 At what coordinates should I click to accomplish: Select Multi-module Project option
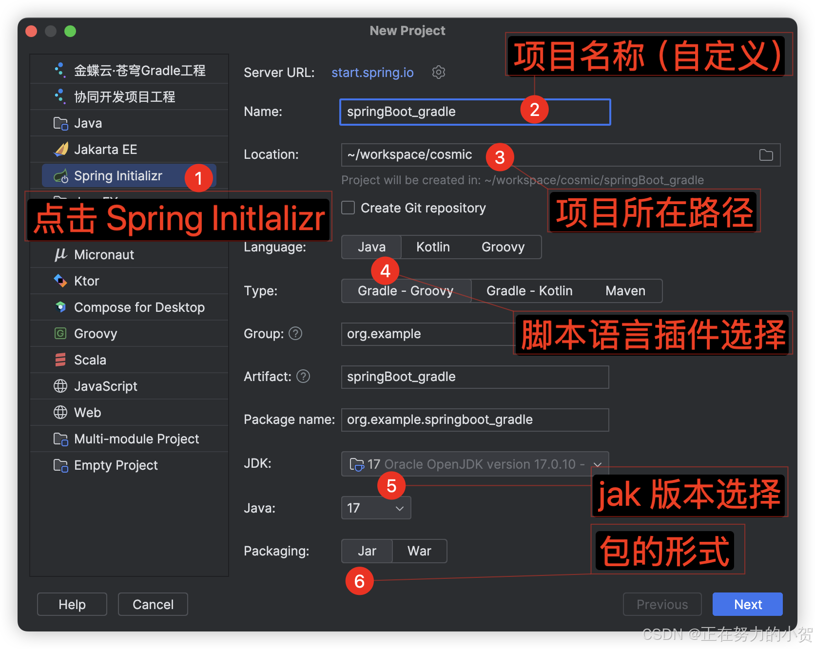click(x=129, y=439)
